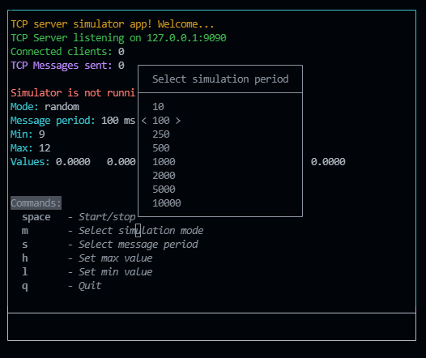This screenshot has width=426, height=358.
Task: Click the server address 127.0.0.1:9090 line
Action: point(118,38)
